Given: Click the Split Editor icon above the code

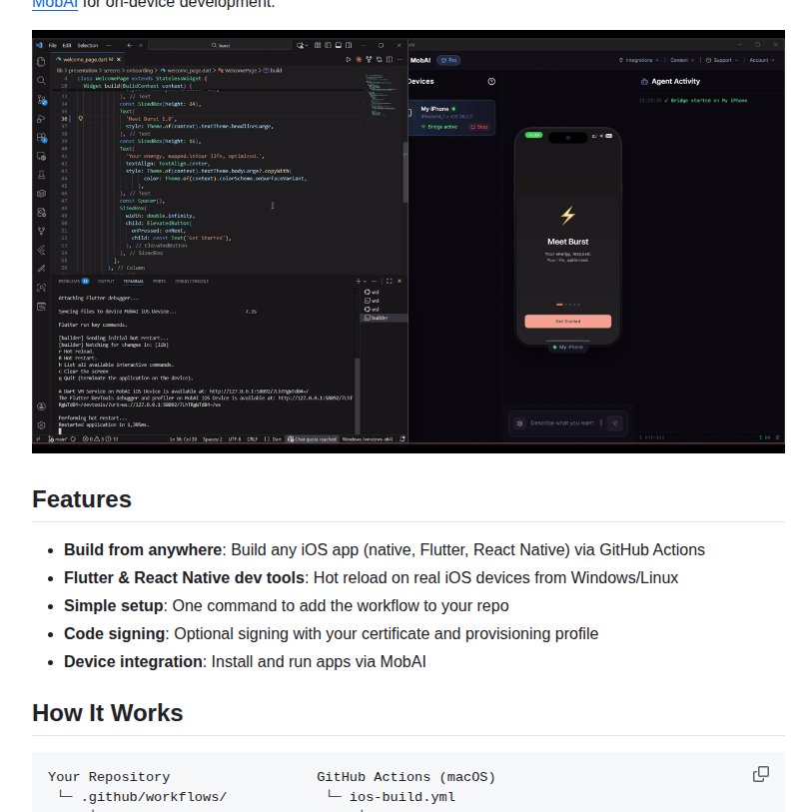Looking at the screenshot, I should click(390, 59).
